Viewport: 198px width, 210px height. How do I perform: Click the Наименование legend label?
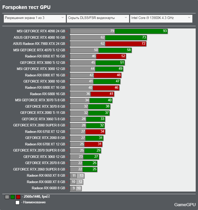(x=34, y=202)
